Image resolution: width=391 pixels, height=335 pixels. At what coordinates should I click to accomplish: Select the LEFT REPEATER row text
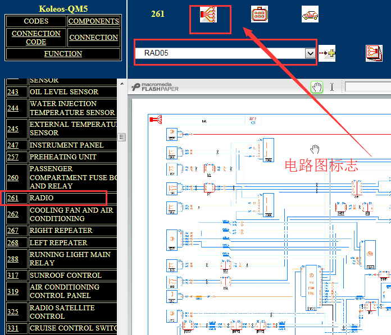(58, 242)
